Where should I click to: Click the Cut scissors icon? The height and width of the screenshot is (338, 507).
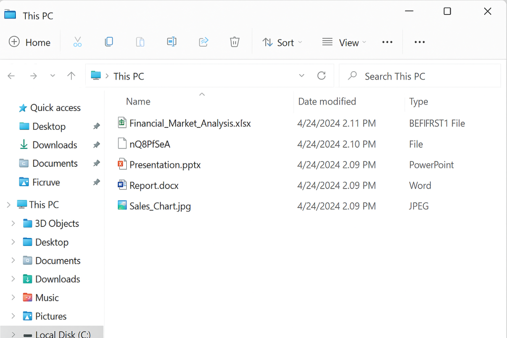click(x=77, y=43)
